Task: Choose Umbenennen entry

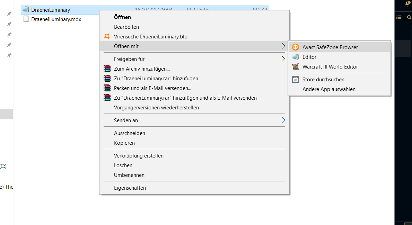Action: 194,175
